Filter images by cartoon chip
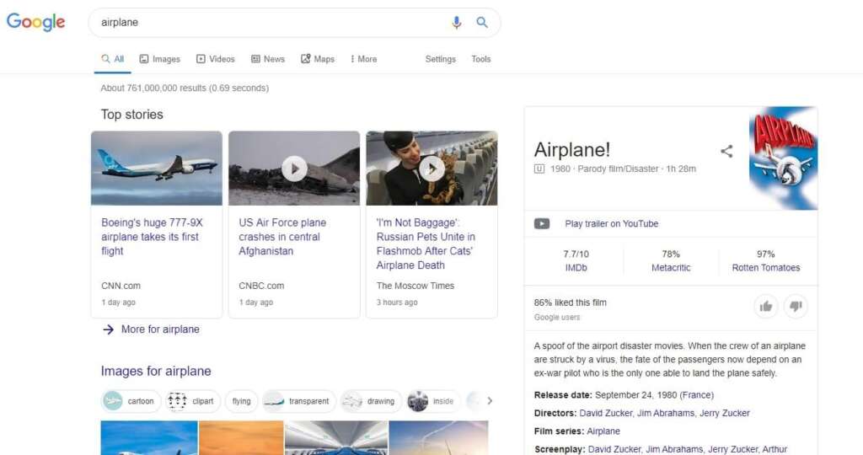 coord(131,401)
